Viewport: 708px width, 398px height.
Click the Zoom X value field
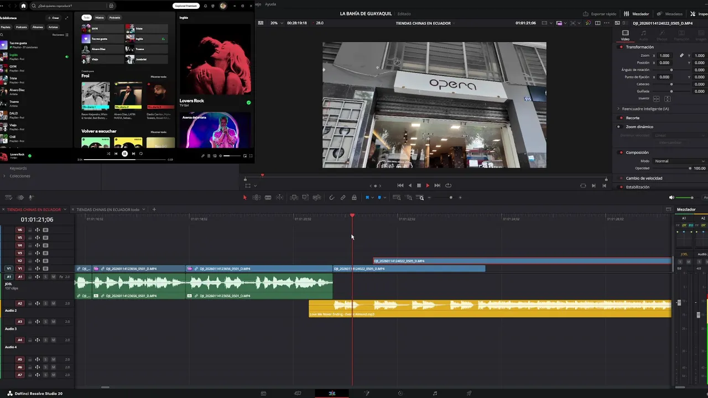pos(664,55)
